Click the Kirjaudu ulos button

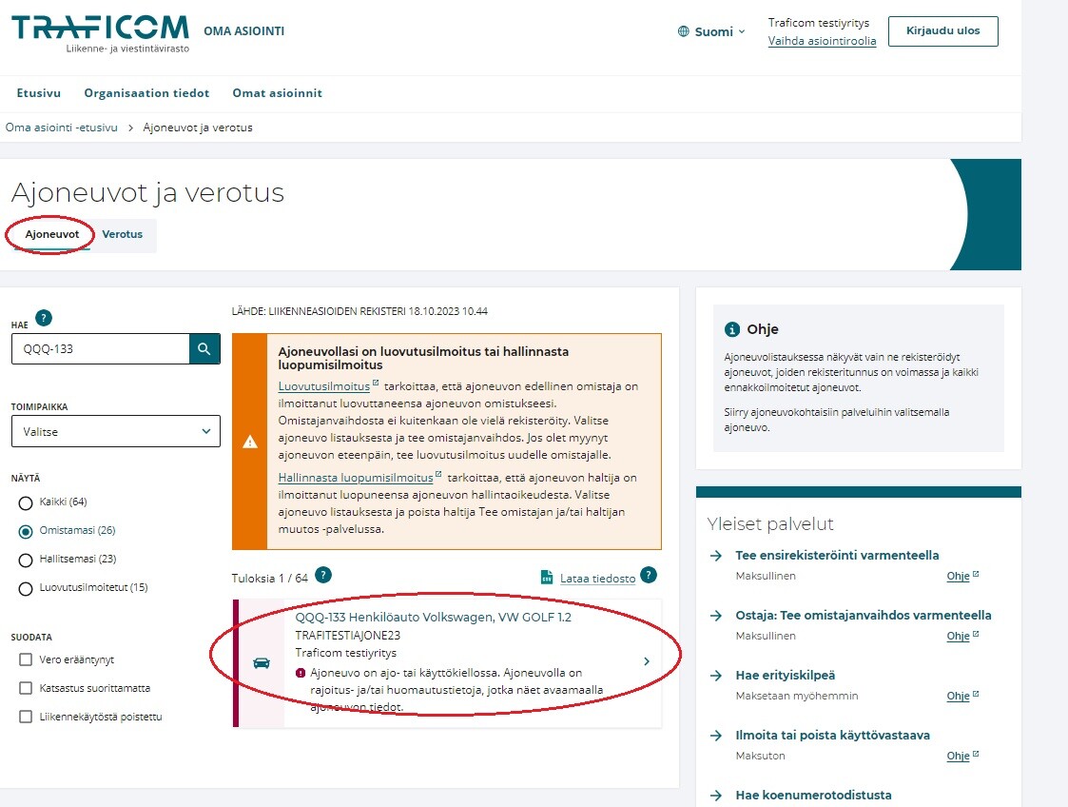[943, 30]
